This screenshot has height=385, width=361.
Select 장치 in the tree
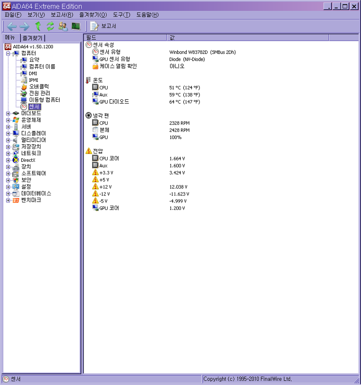click(x=26, y=166)
